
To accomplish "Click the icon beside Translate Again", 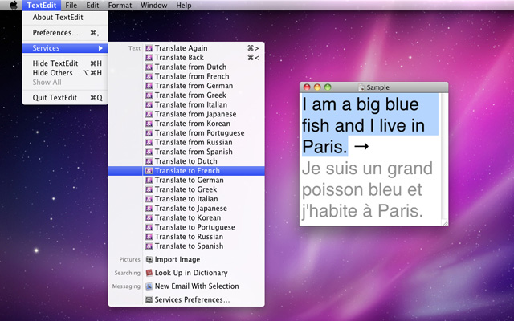I will tap(149, 48).
